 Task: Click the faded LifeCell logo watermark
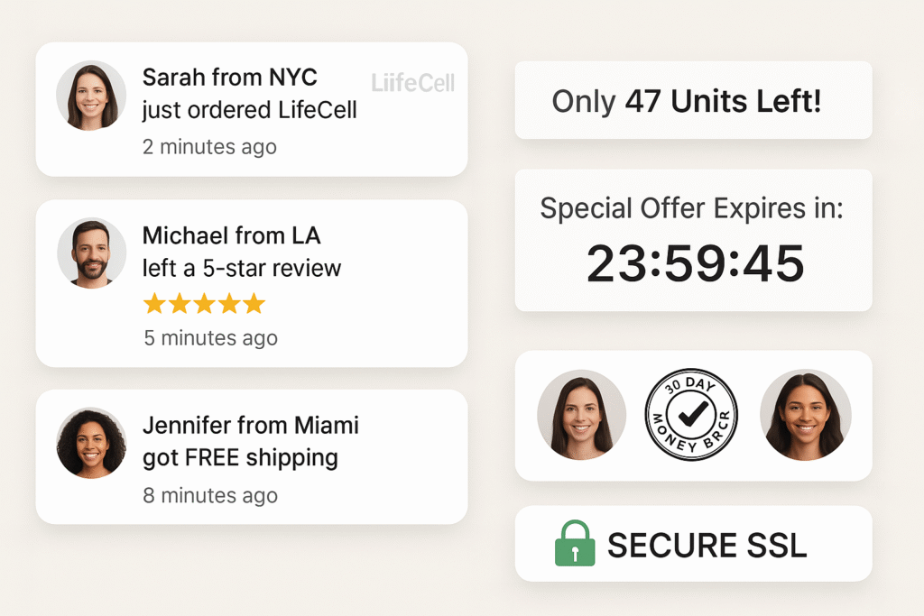click(x=412, y=83)
